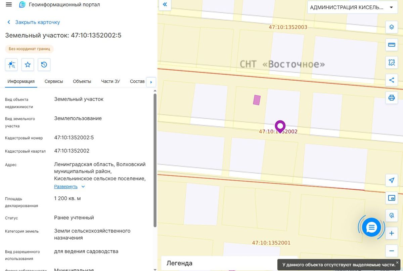Open history clock icon

tap(44, 65)
